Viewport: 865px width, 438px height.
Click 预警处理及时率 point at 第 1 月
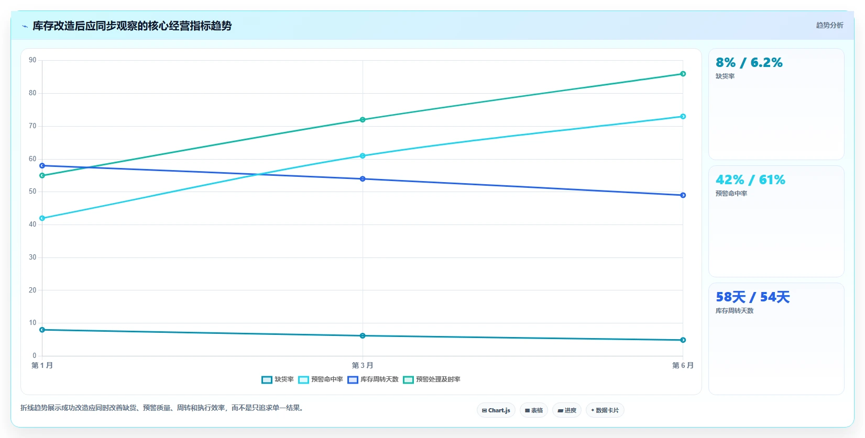click(42, 175)
